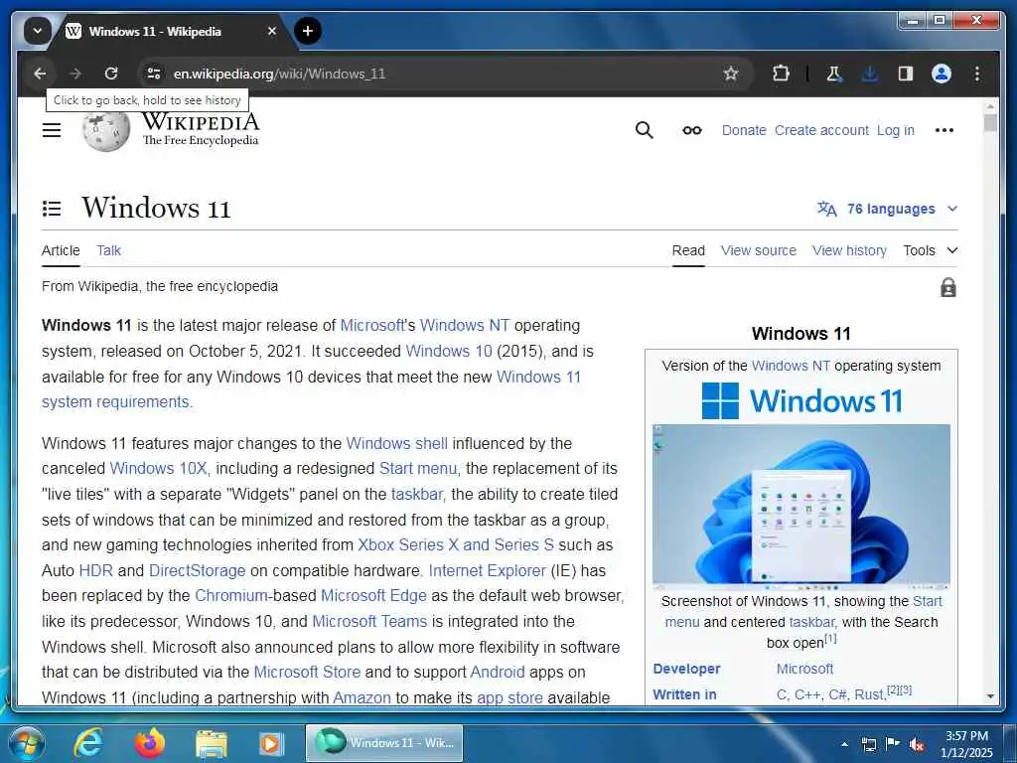Screen dimensions: 1017x763
Task: Open Wikipedia main hamburger menu
Action: tap(52, 130)
